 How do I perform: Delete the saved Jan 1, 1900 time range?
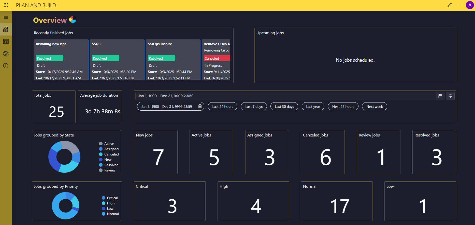(200, 107)
